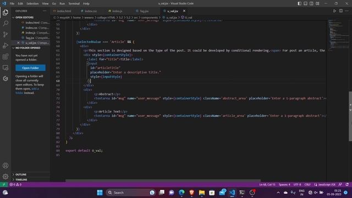Open the Terminal menu
The height and width of the screenshot is (198, 352).
(x=74, y=3)
